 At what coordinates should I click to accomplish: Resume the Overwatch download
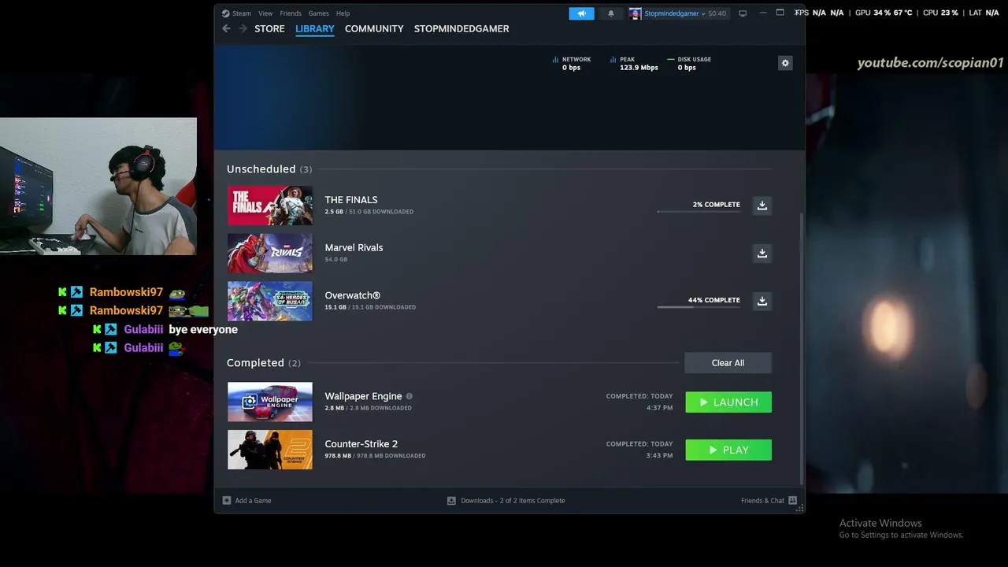(762, 301)
